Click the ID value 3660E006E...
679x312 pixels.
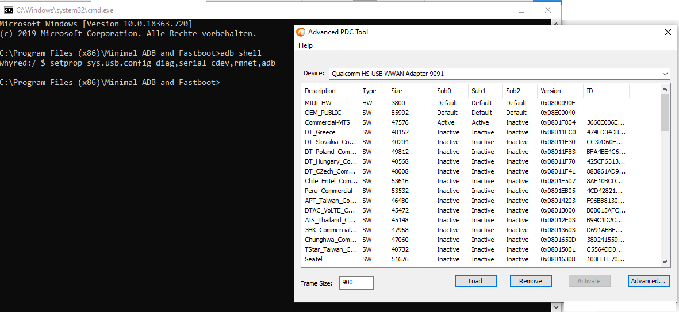[606, 122]
